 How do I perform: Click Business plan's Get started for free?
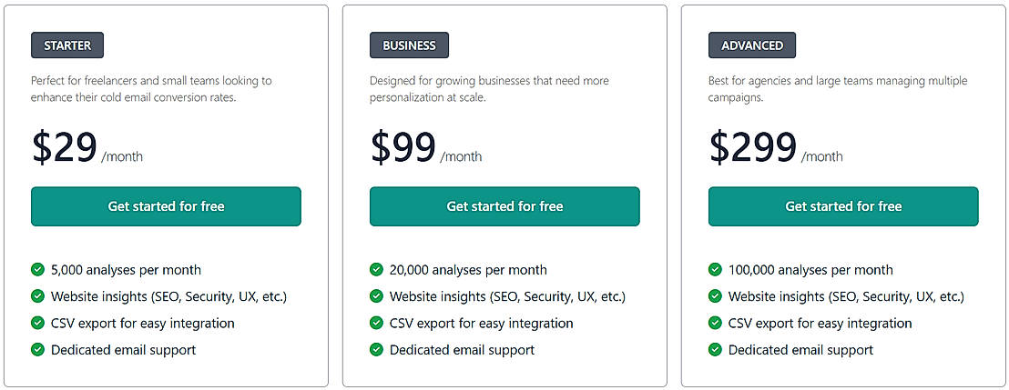pos(504,206)
